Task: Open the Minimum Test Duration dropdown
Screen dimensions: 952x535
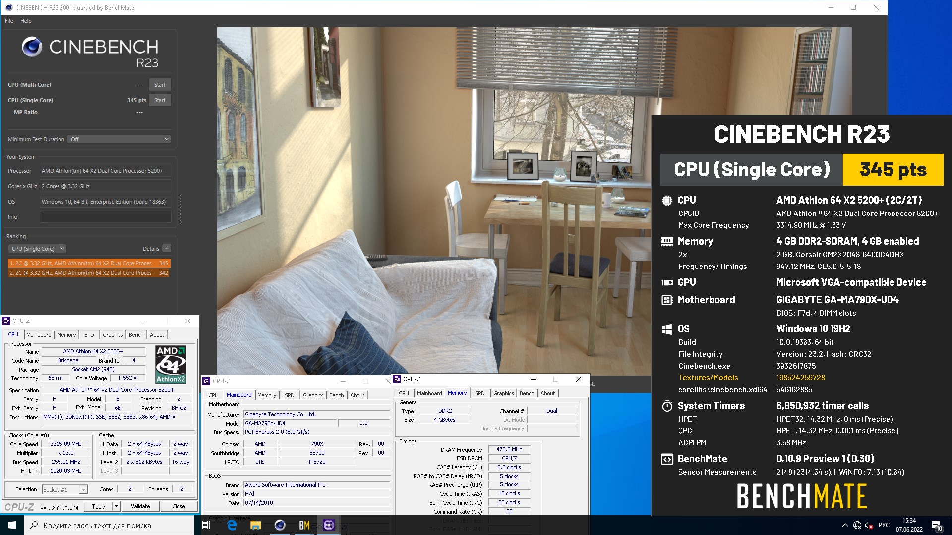Action: coord(119,139)
